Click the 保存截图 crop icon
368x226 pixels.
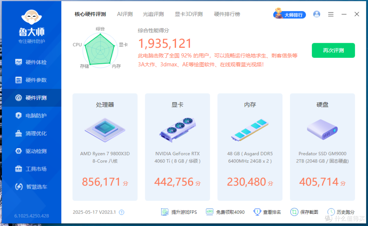click(294, 212)
